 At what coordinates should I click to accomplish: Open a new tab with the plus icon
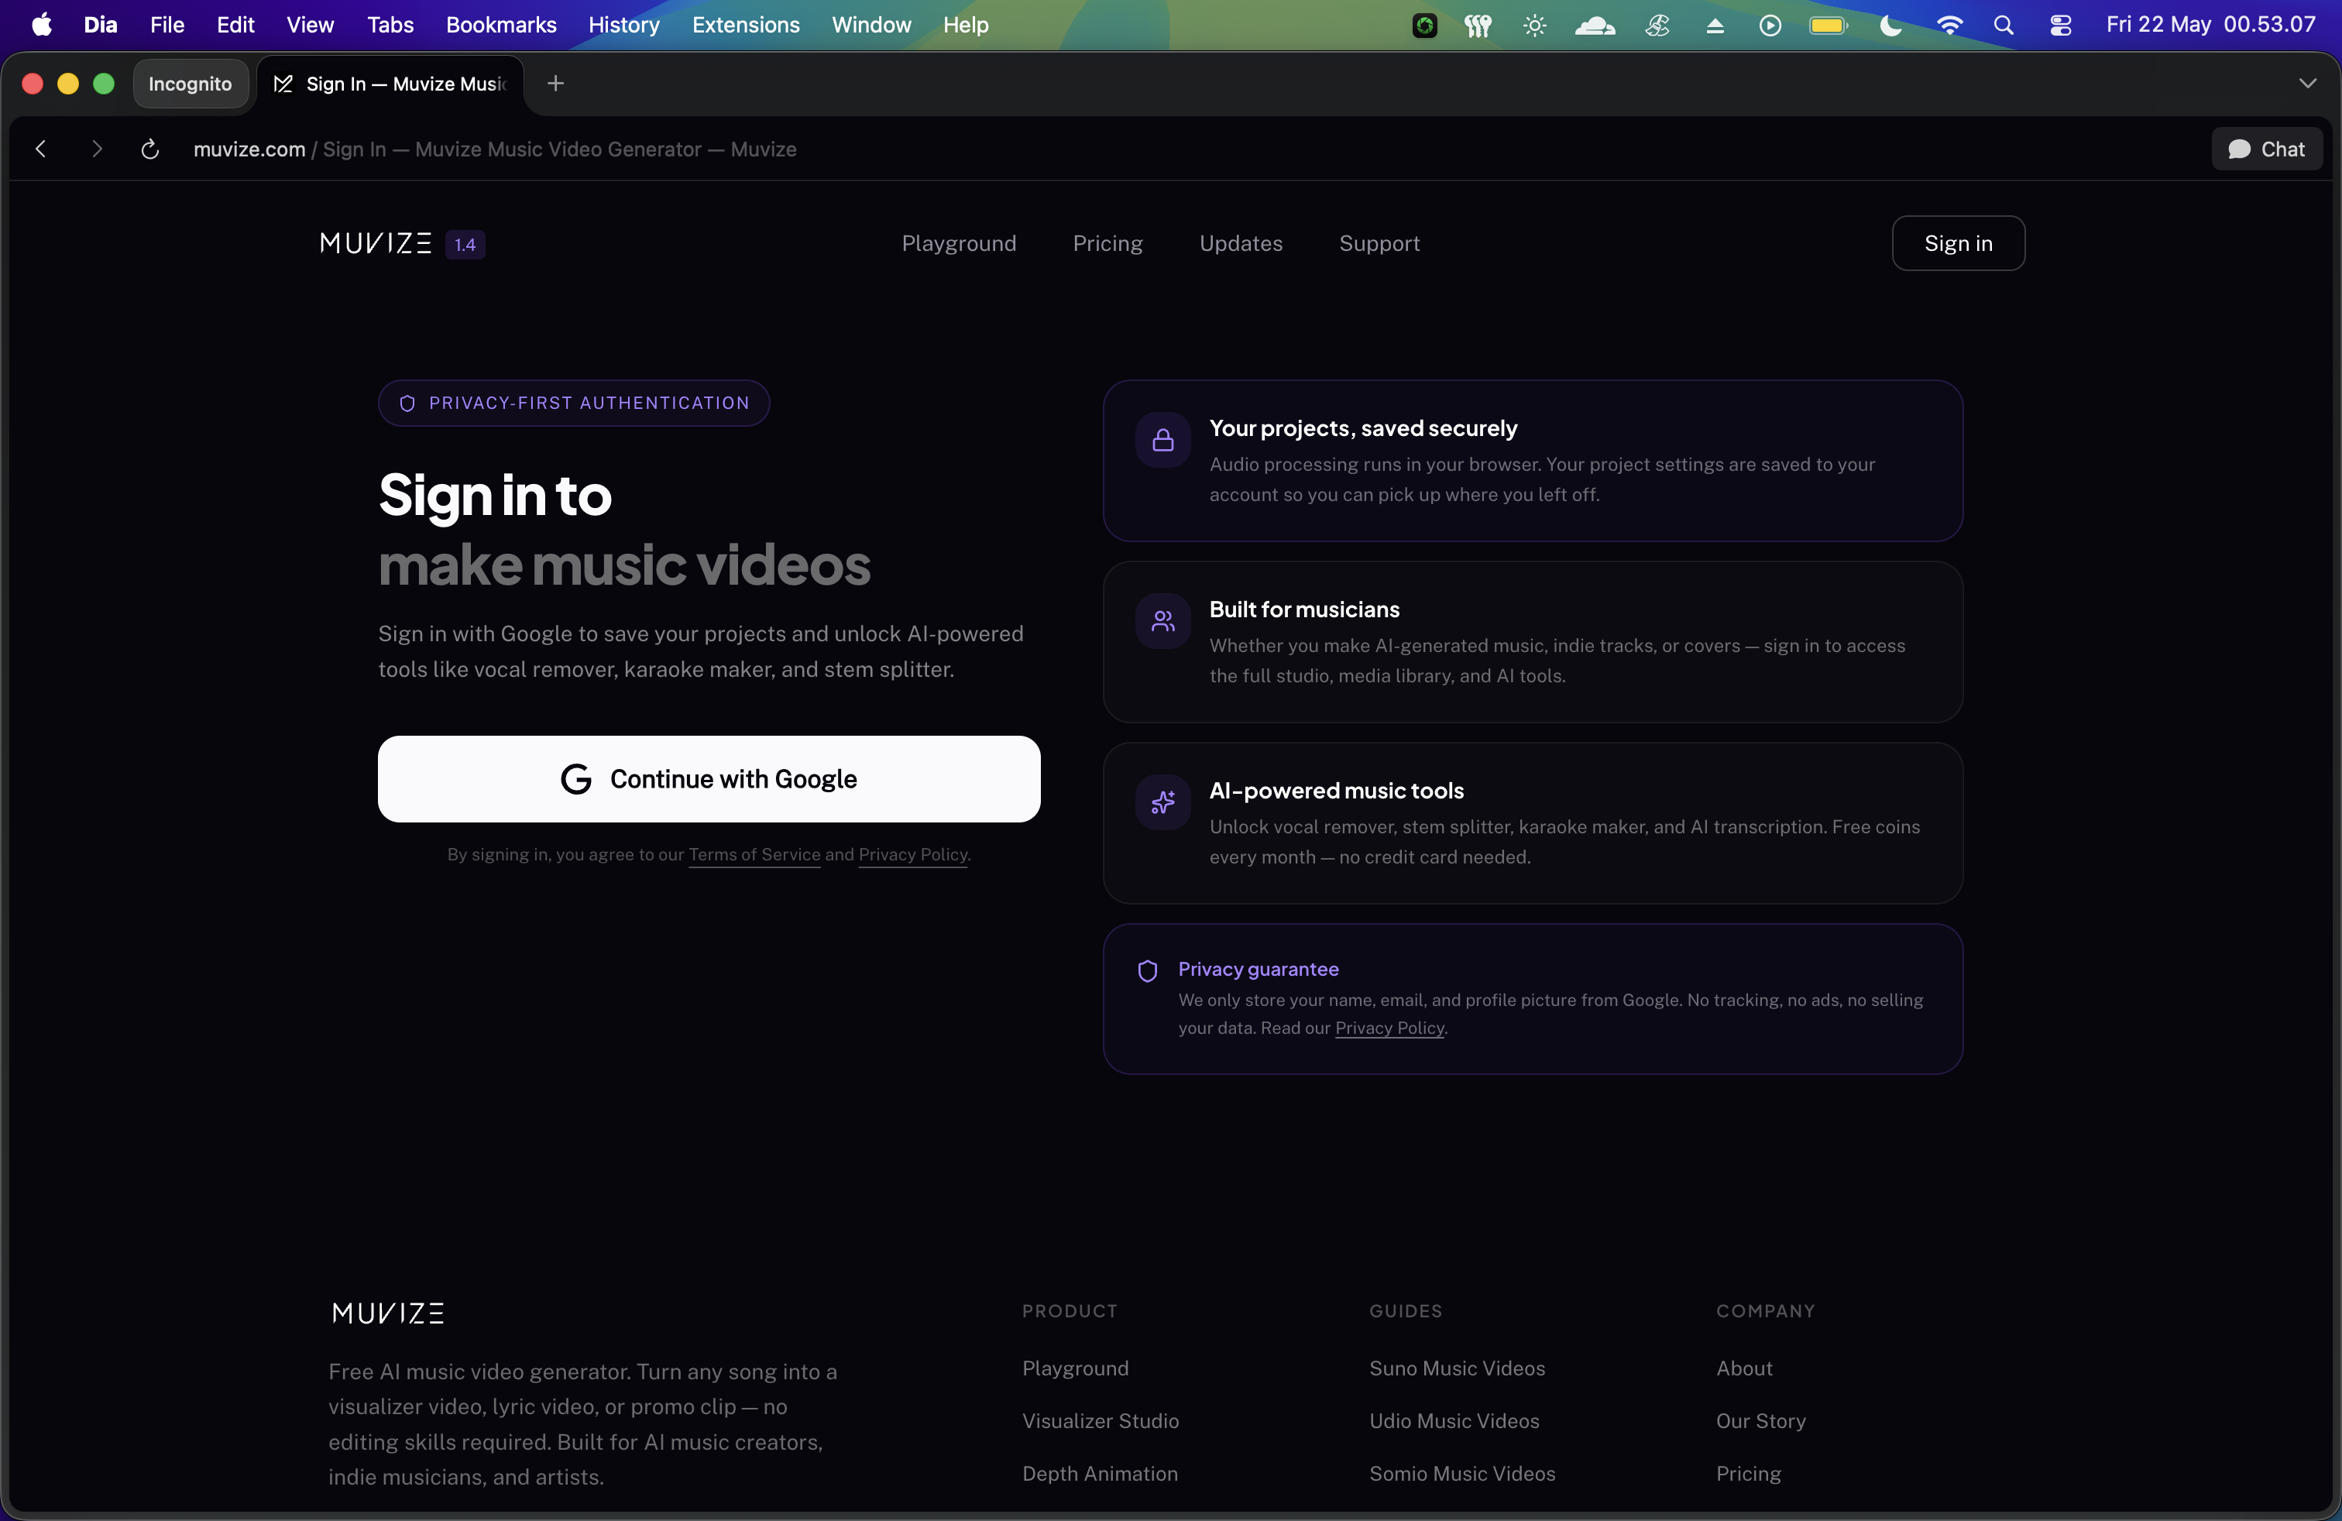click(555, 84)
